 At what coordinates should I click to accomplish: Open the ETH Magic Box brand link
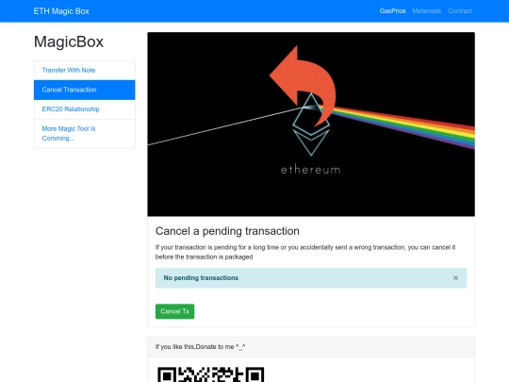tap(61, 11)
